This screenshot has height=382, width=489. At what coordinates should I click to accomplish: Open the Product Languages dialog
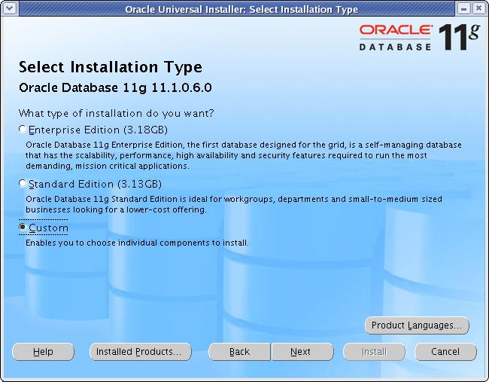click(x=417, y=325)
